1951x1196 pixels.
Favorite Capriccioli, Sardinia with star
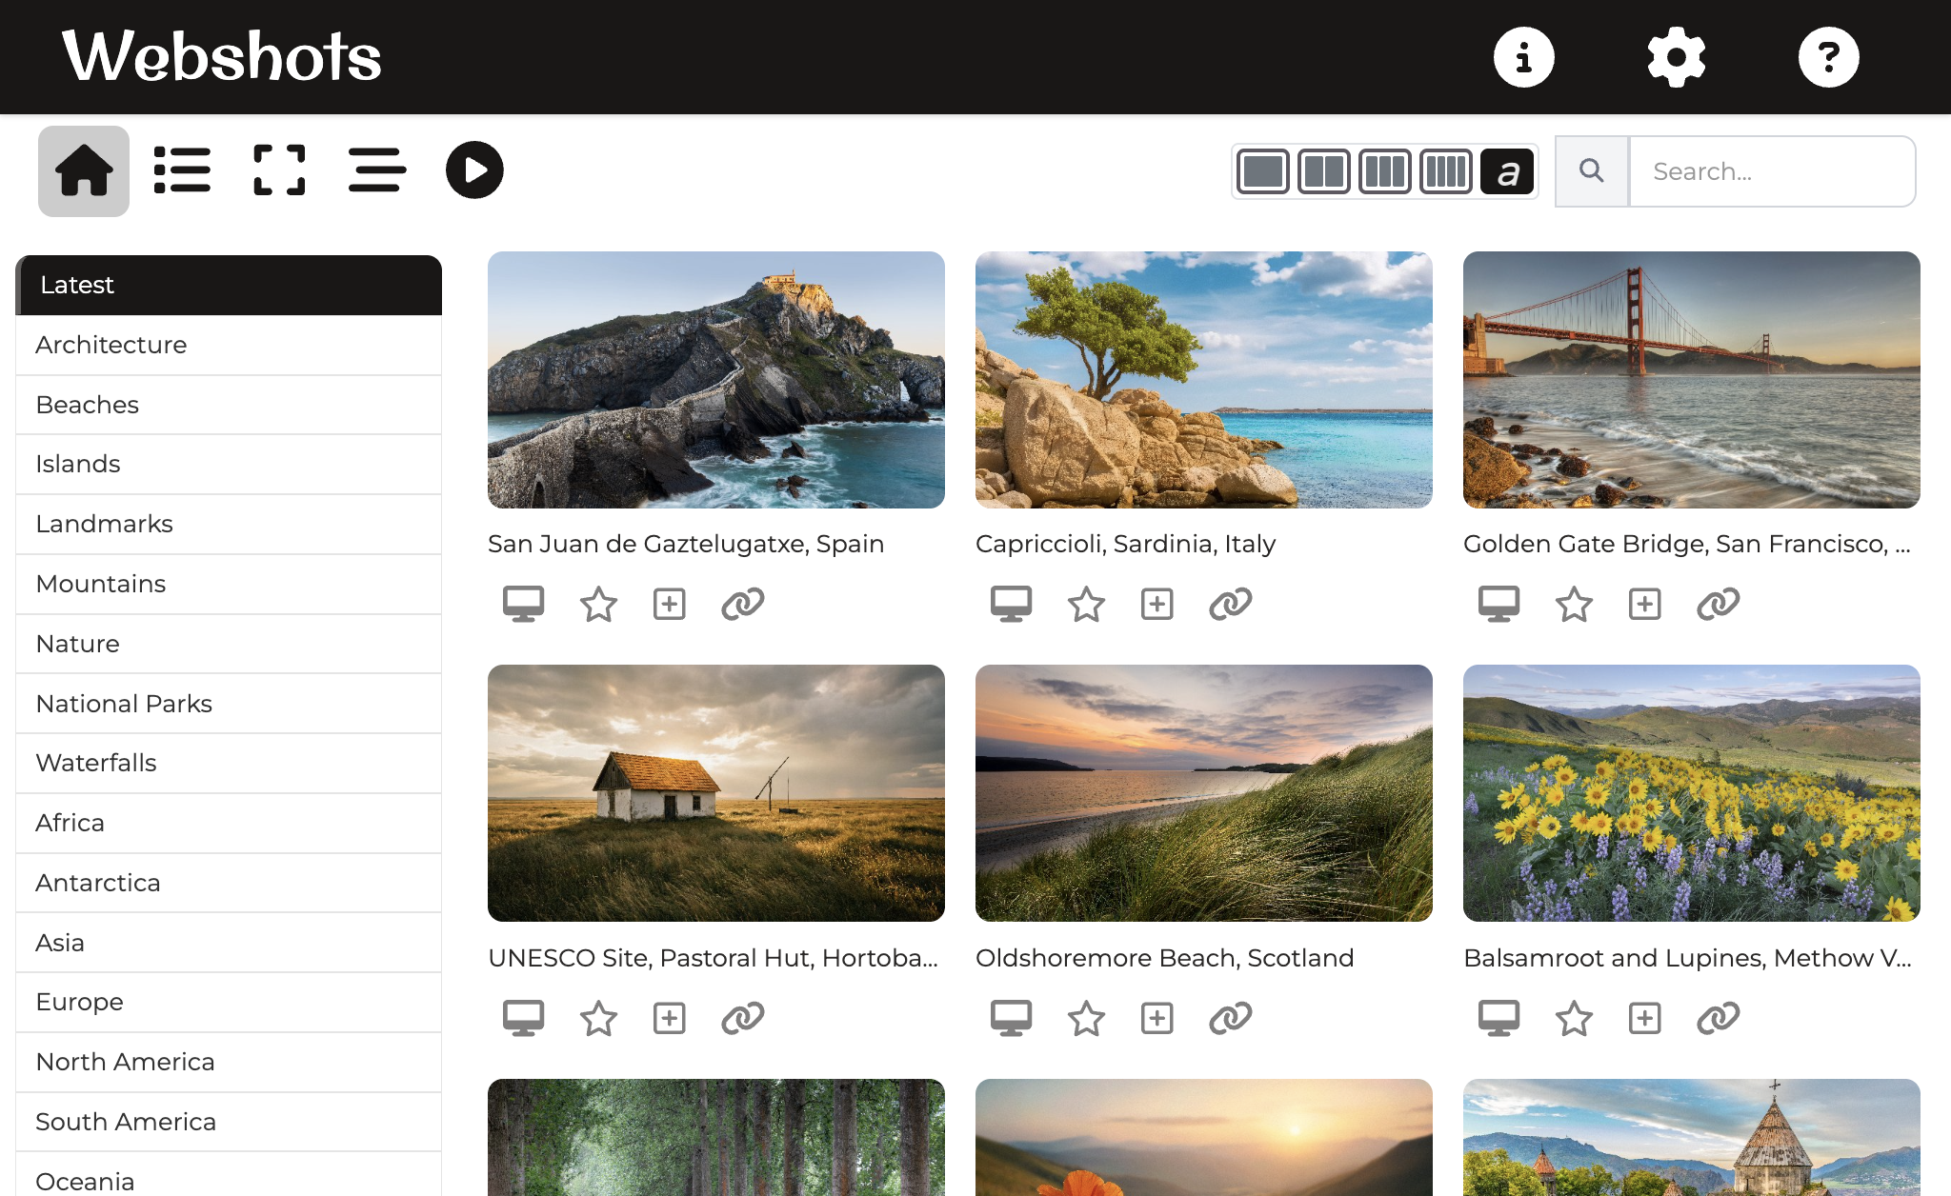pyautogui.click(x=1086, y=604)
